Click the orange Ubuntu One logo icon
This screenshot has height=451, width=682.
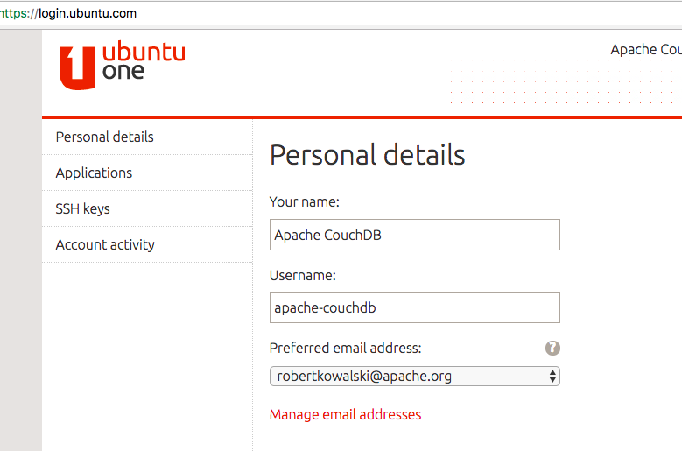tap(76, 67)
